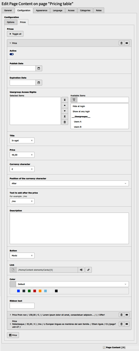The height and width of the screenshot is (351, 139).
Task: Open the Position of the currency character dropdown
Action: pos(69,183)
